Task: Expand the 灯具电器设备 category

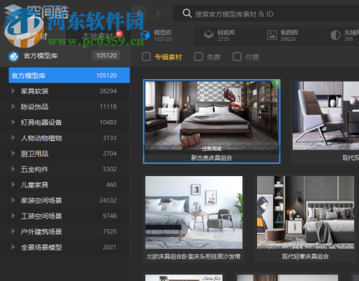Action: click(x=13, y=122)
